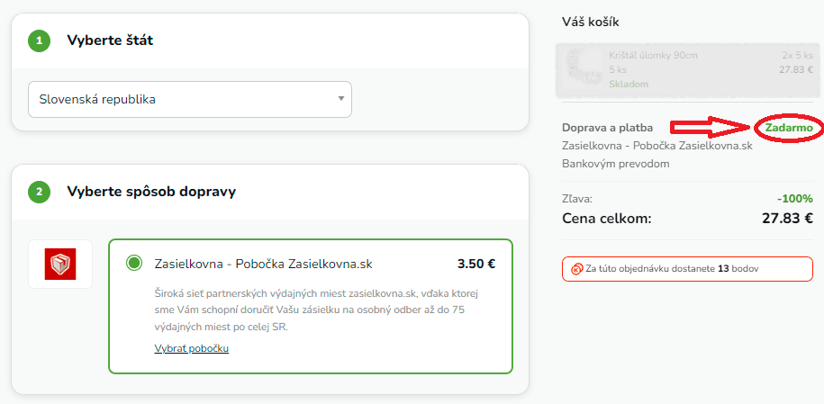Click the Cena celkom total 27.83 €
The image size is (824, 404).
(x=780, y=218)
